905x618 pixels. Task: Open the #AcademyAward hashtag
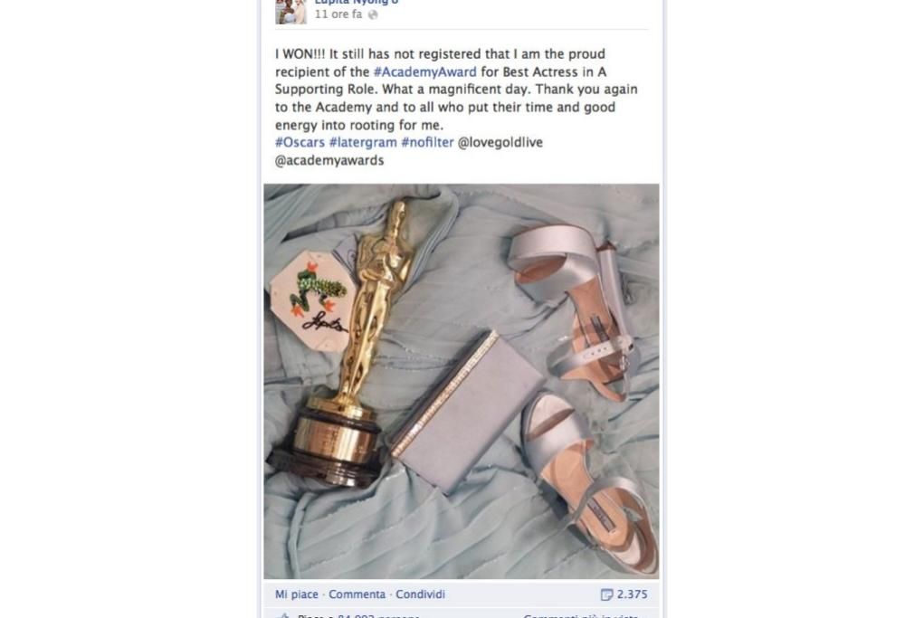pos(424,72)
